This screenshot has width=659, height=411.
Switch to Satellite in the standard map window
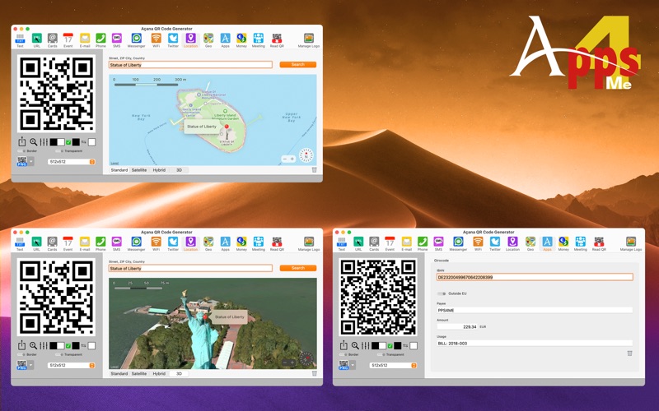click(139, 170)
